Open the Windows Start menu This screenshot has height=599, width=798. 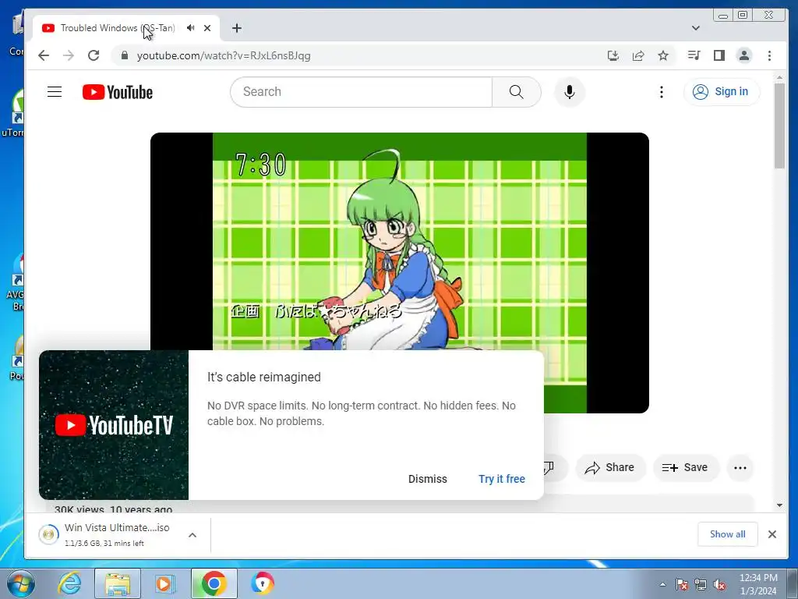coord(21,583)
